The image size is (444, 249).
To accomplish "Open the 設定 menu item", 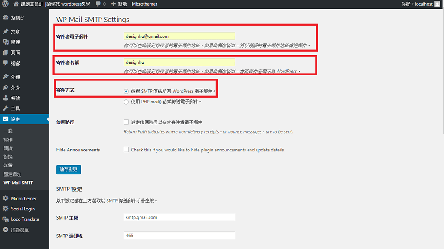I will click(x=25, y=119).
